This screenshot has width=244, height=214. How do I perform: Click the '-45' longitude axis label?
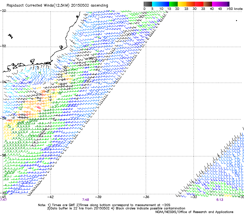(x=3, y=197)
